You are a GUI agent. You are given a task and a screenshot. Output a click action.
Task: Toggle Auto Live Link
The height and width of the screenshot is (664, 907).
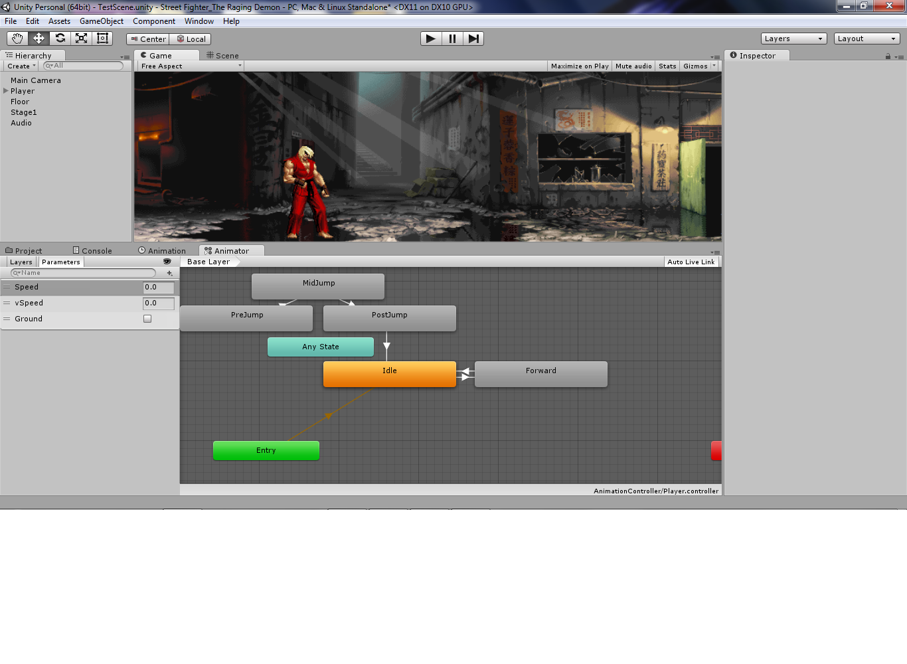pos(691,262)
